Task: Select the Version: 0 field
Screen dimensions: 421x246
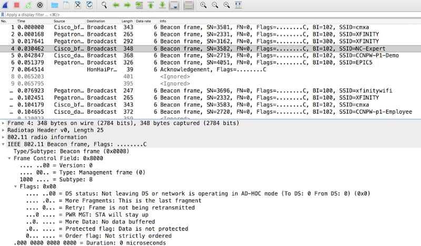Action: pyautogui.click(x=56, y=165)
